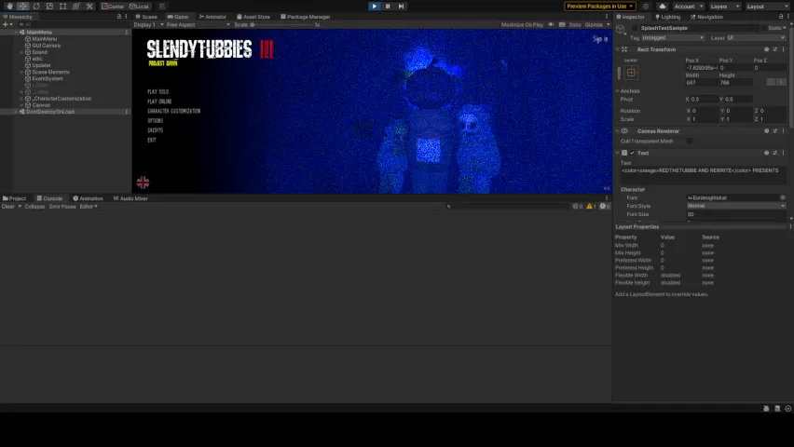794x447 pixels.
Task: Switch to the Navigation tab
Action: pos(707,16)
